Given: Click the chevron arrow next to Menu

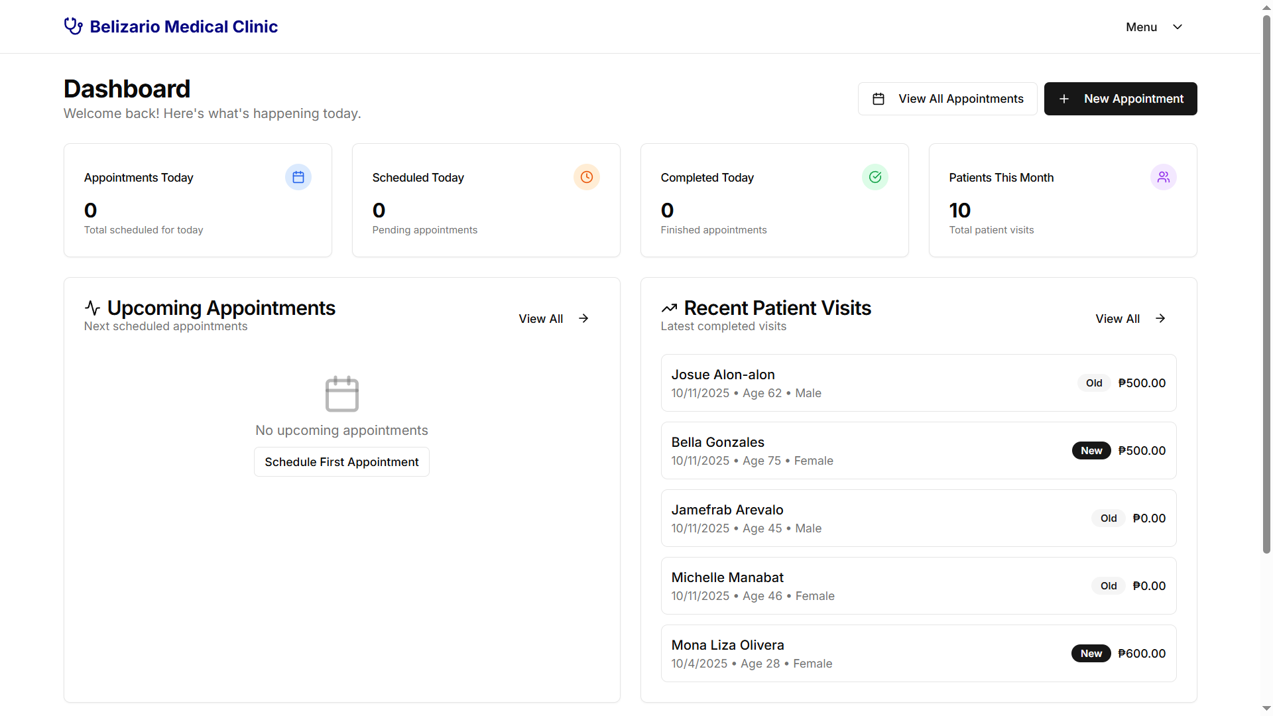Looking at the screenshot, I should pyautogui.click(x=1178, y=27).
